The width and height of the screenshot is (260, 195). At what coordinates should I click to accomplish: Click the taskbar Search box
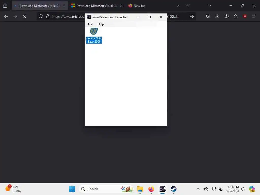[106, 189]
